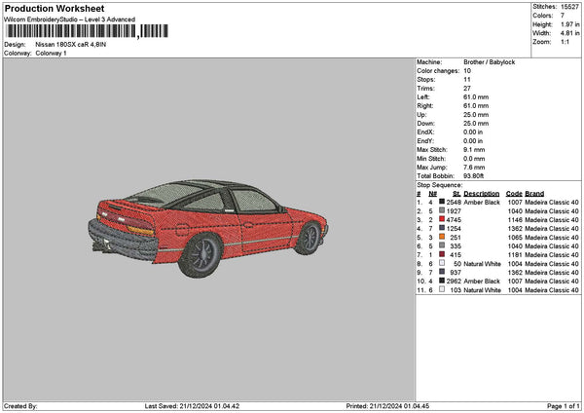This screenshot has width=584, height=413.
Task: Click the Stop Sequence section heading
Action: point(440,183)
